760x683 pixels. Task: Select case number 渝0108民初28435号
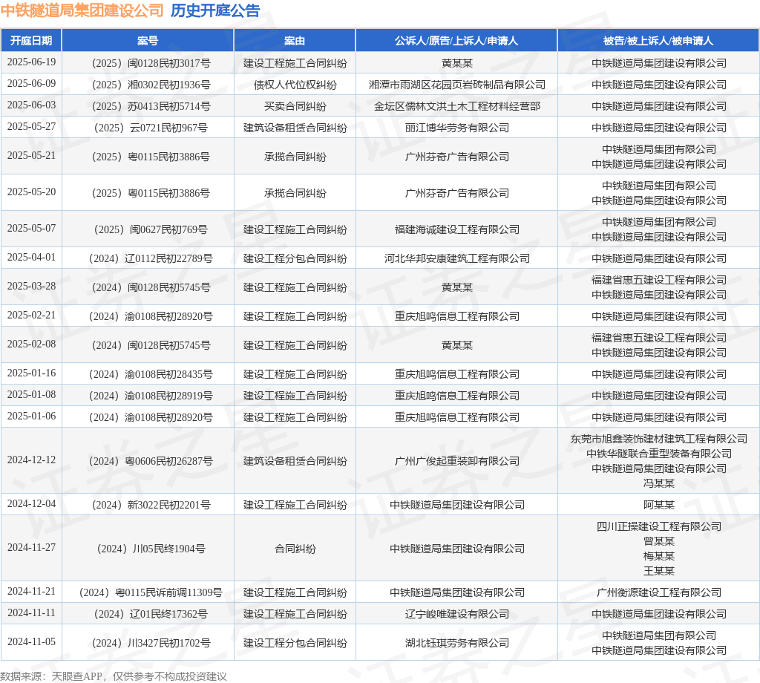(x=151, y=375)
